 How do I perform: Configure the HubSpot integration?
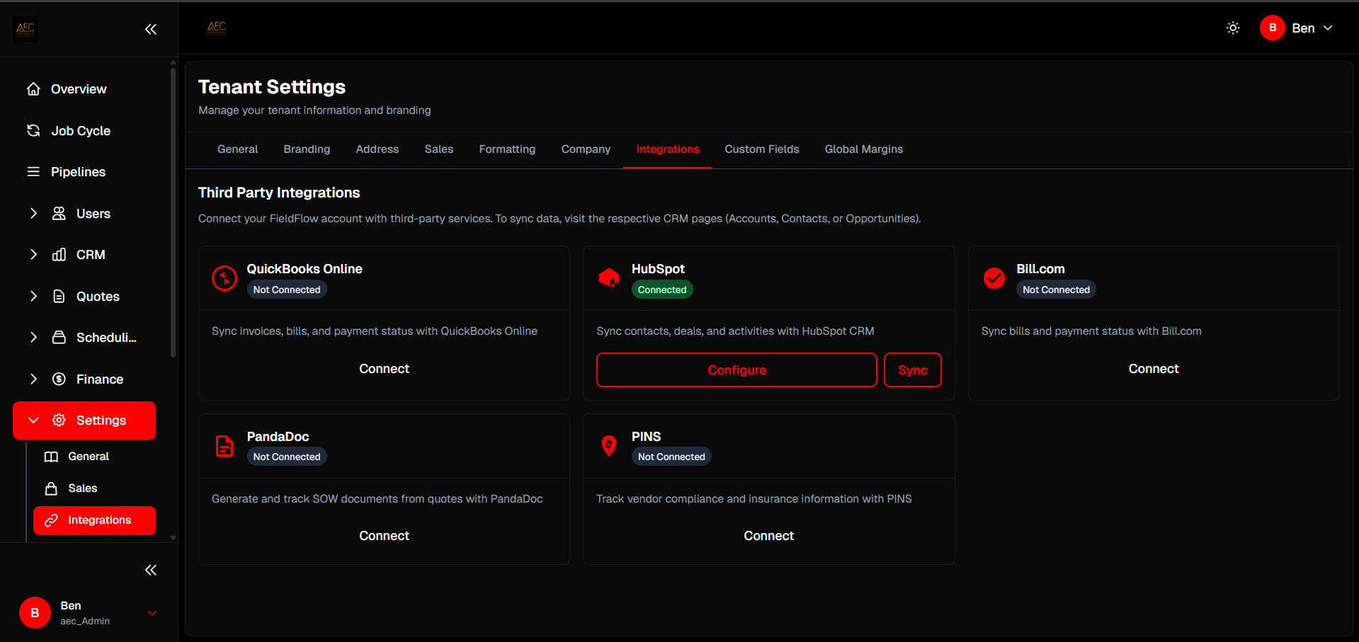737,370
